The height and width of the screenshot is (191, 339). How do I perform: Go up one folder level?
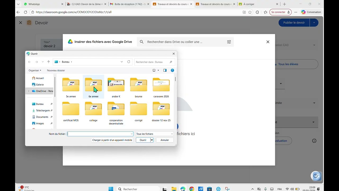[x=48, y=62]
